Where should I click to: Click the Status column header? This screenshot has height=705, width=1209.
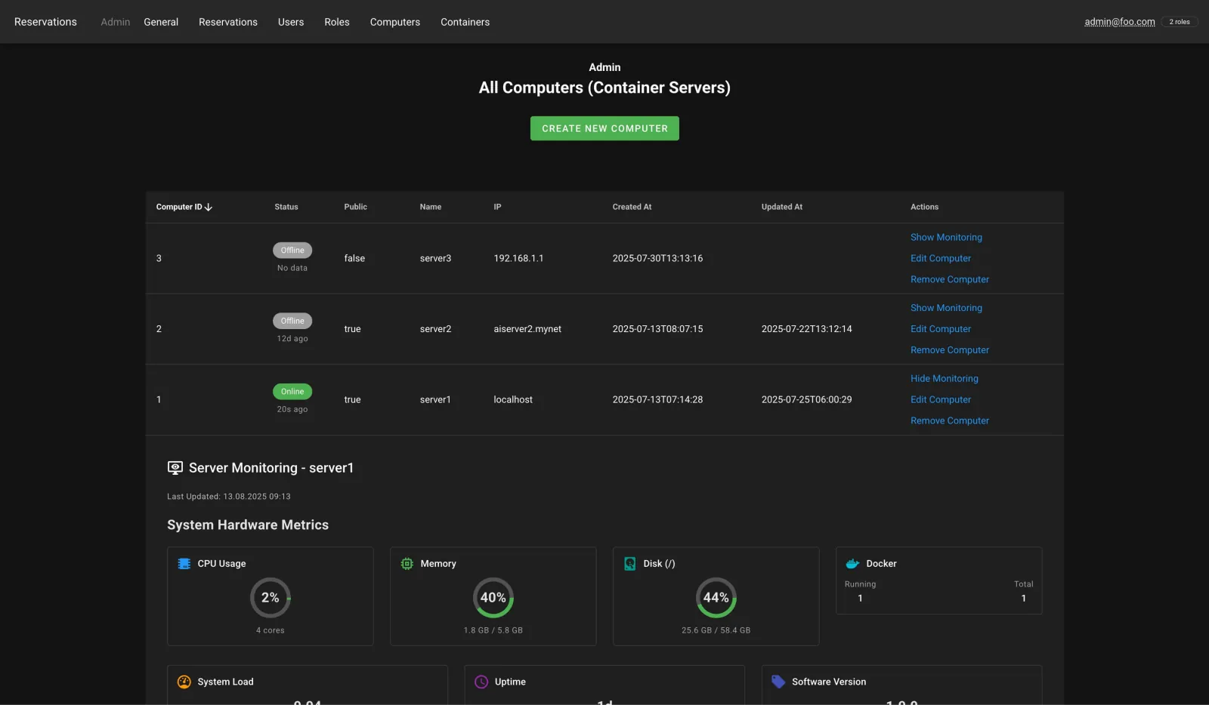point(286,207)
